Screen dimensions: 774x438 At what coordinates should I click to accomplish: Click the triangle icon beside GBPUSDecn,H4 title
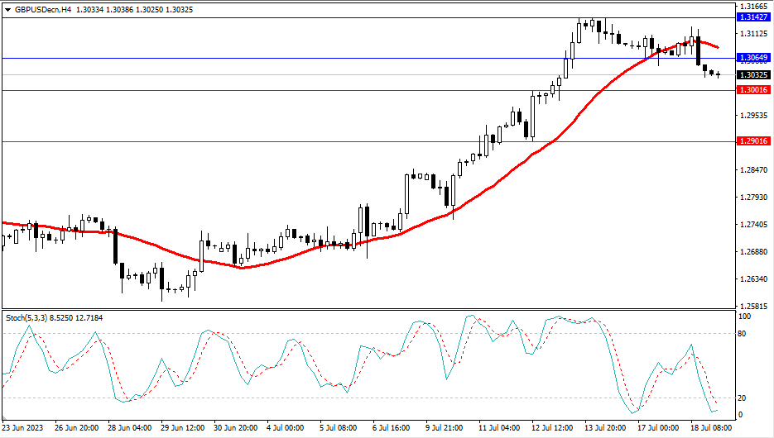tap(7, 8)
